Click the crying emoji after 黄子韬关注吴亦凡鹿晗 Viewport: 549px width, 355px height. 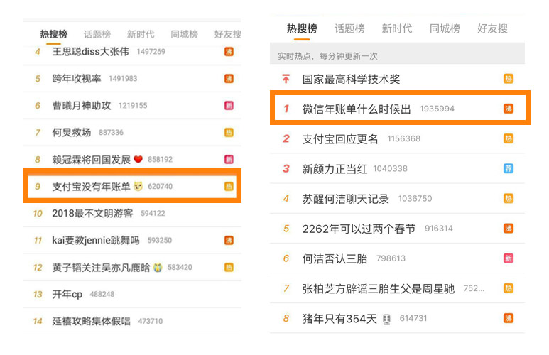(x=158, y=267)
